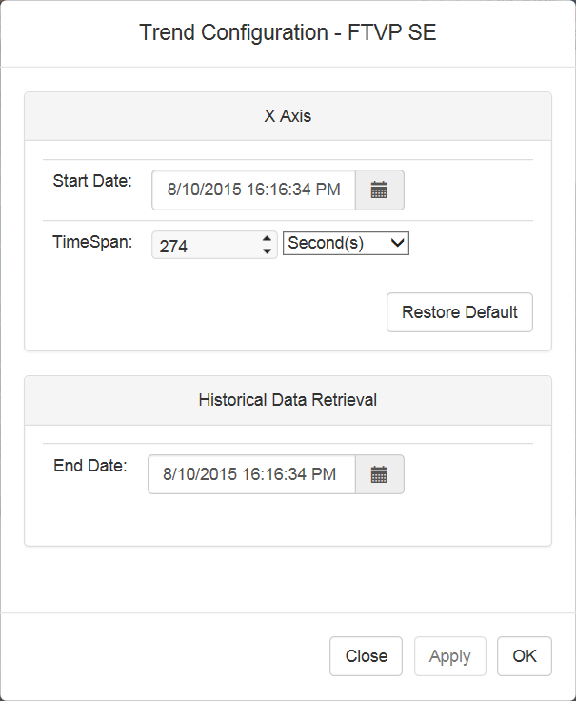Confirm with the OK button

tap(525, 656)
